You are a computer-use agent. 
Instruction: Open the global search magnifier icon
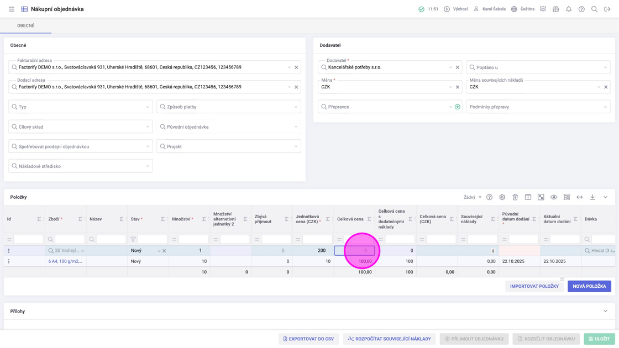click(595, 9)
